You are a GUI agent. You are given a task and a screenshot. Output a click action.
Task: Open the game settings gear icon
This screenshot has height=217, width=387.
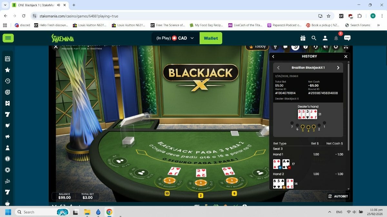click(336, 47)
